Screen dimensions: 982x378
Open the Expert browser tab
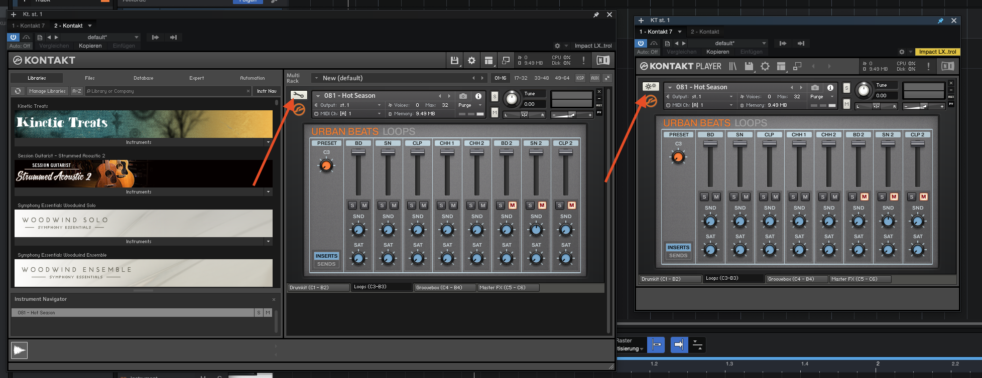197,78
